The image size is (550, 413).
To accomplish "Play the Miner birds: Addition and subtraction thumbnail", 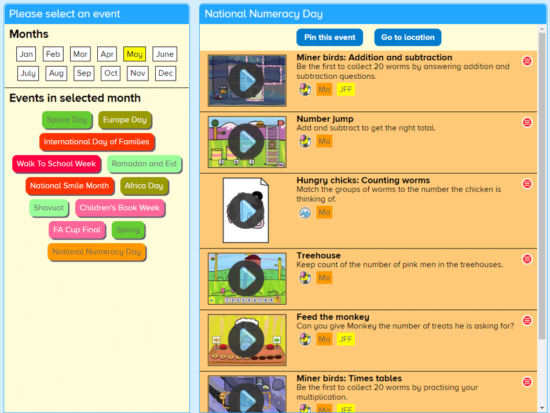I will (x=247, y=81).
